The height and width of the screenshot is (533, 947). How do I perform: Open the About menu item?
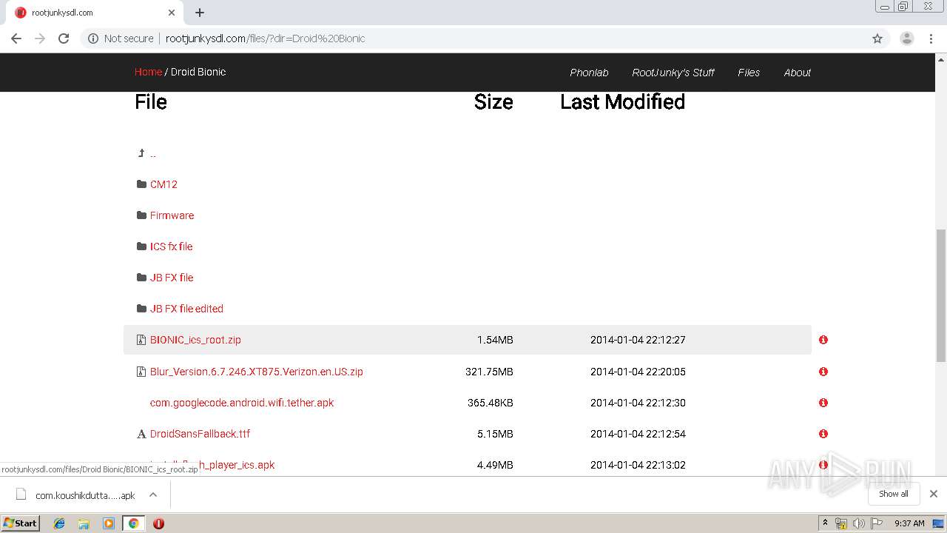tap(798, 73)
